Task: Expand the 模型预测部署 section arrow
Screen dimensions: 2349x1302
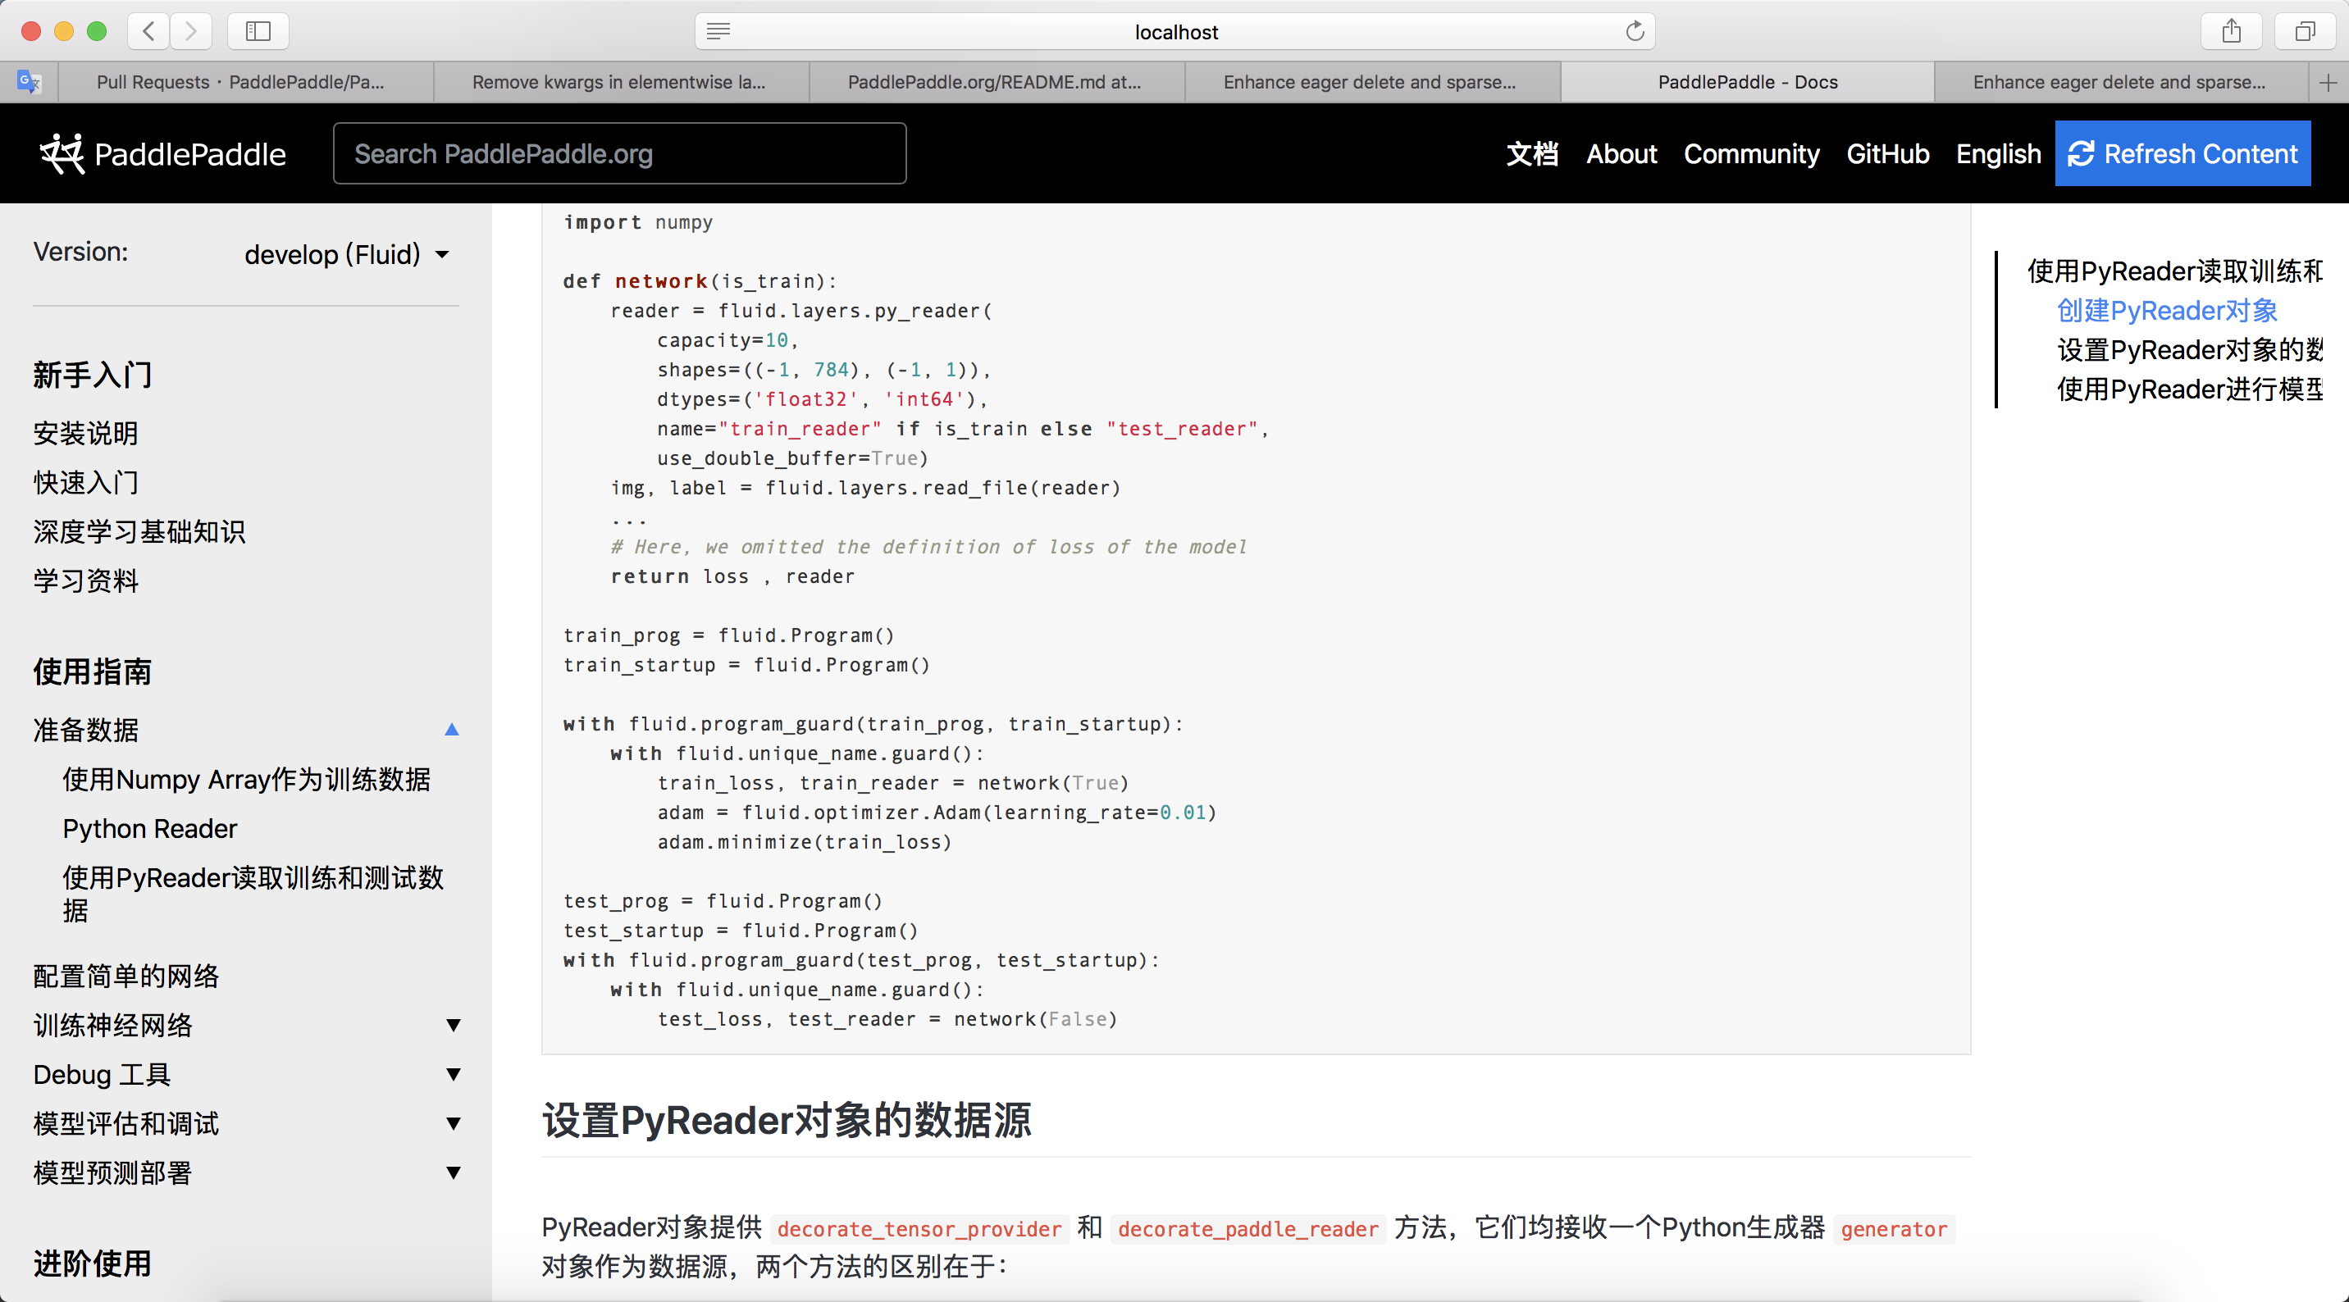Action: pyautogui.click(x=452, y=1172)
